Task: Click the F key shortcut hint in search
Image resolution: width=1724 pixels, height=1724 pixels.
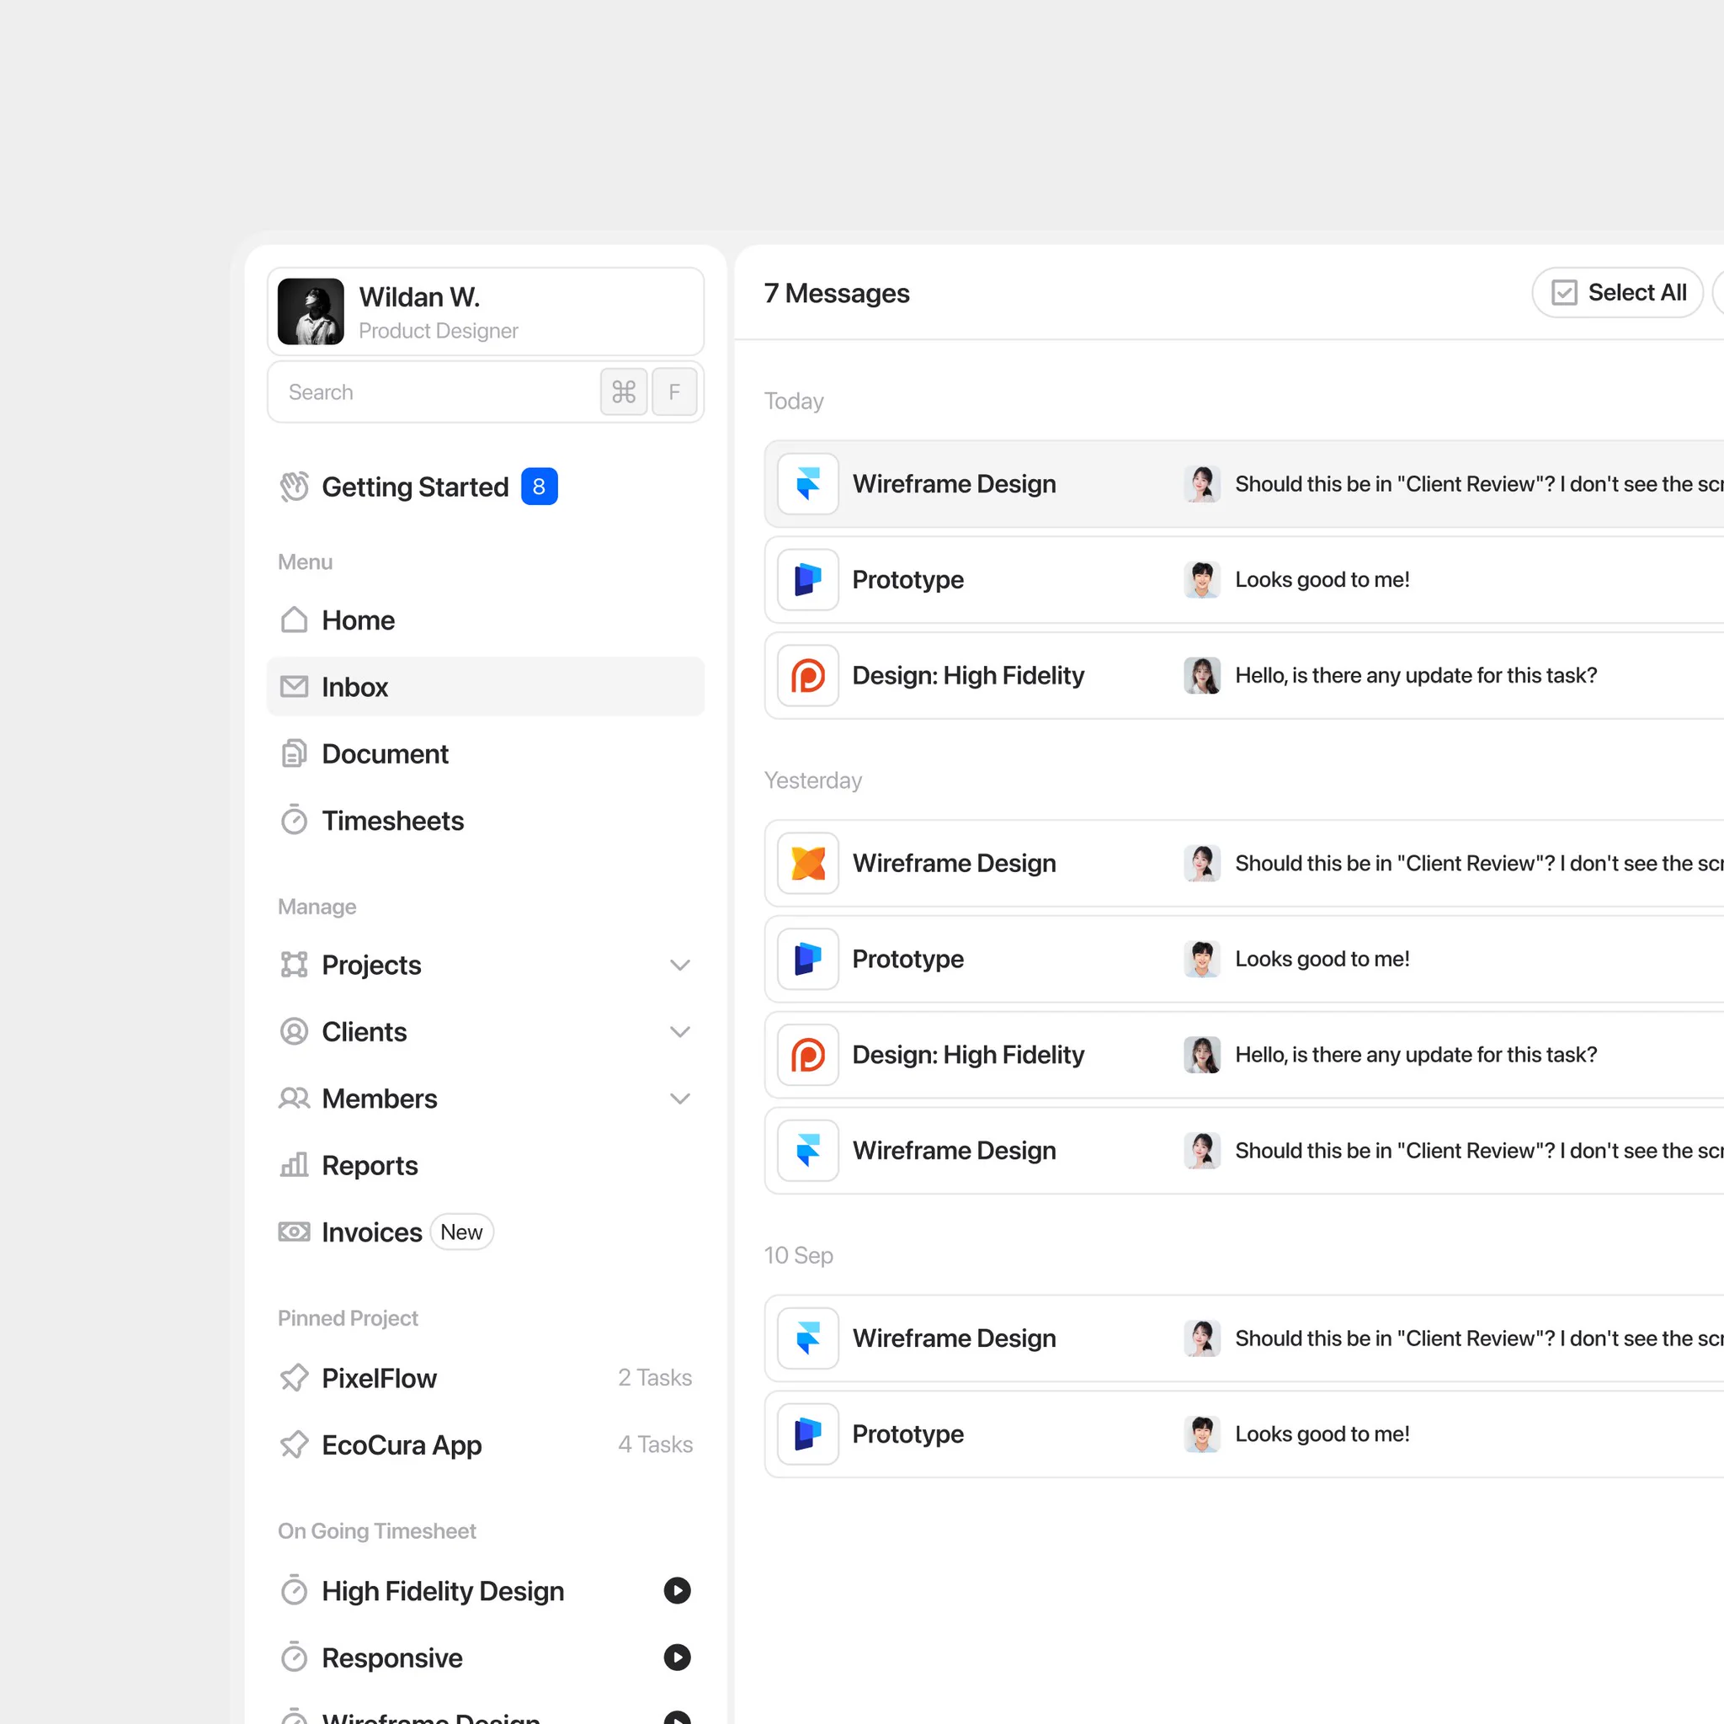Action: click(x=674, y=391)
